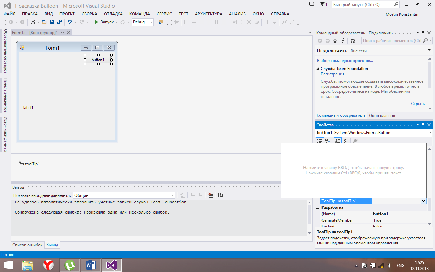Close the Form1.cs [Конструктор] tab
Viewport: 435px width, 272px height.
click(68, 32)
